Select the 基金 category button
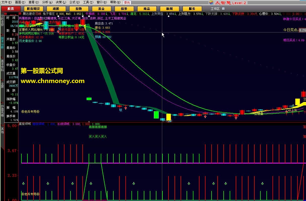This screenshot has width=306, height=201. (x=101, y=9)
